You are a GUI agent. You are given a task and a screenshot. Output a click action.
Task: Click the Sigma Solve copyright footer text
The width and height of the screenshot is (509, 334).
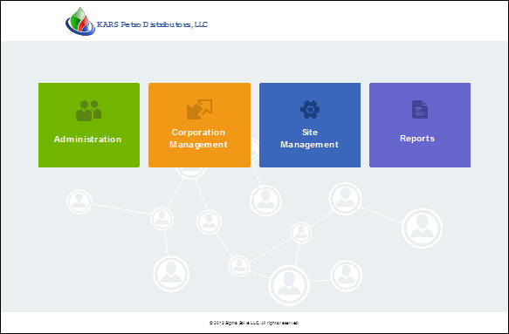(x=254, y=323)
